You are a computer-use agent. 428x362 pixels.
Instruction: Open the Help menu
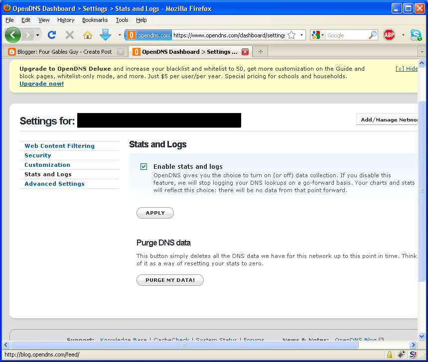point(142,20)
